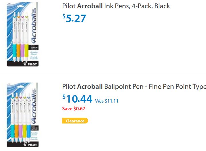
Task: Click the red Save $0.67 label
Action: [x=74, y=109]
